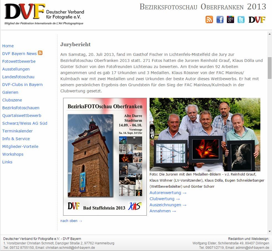
Task: Open the Autorenwertung link
Action: tap(168, 193)
